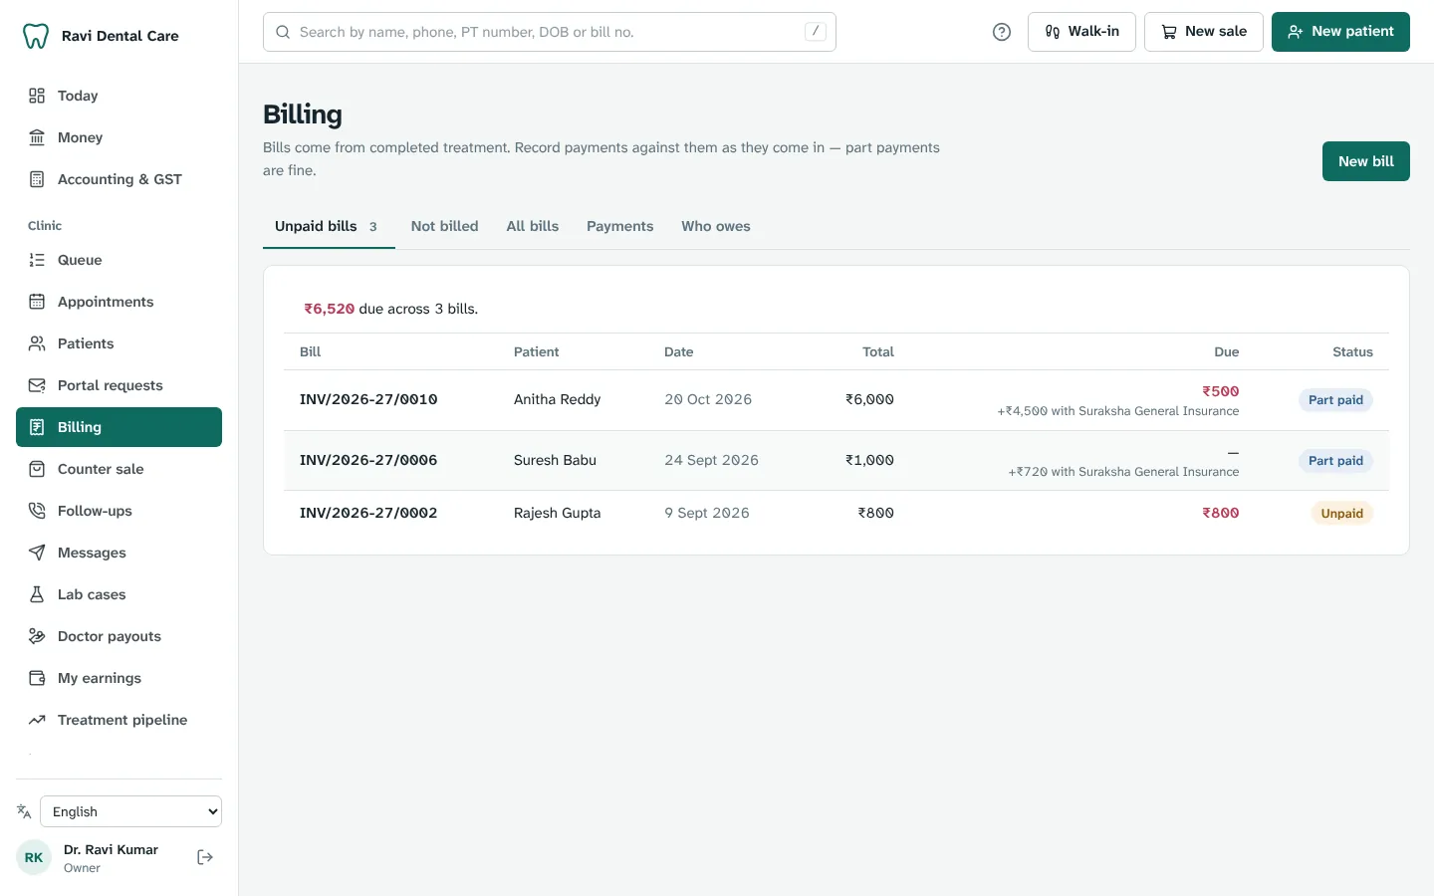Open the English language dropdown

point(130,811)
